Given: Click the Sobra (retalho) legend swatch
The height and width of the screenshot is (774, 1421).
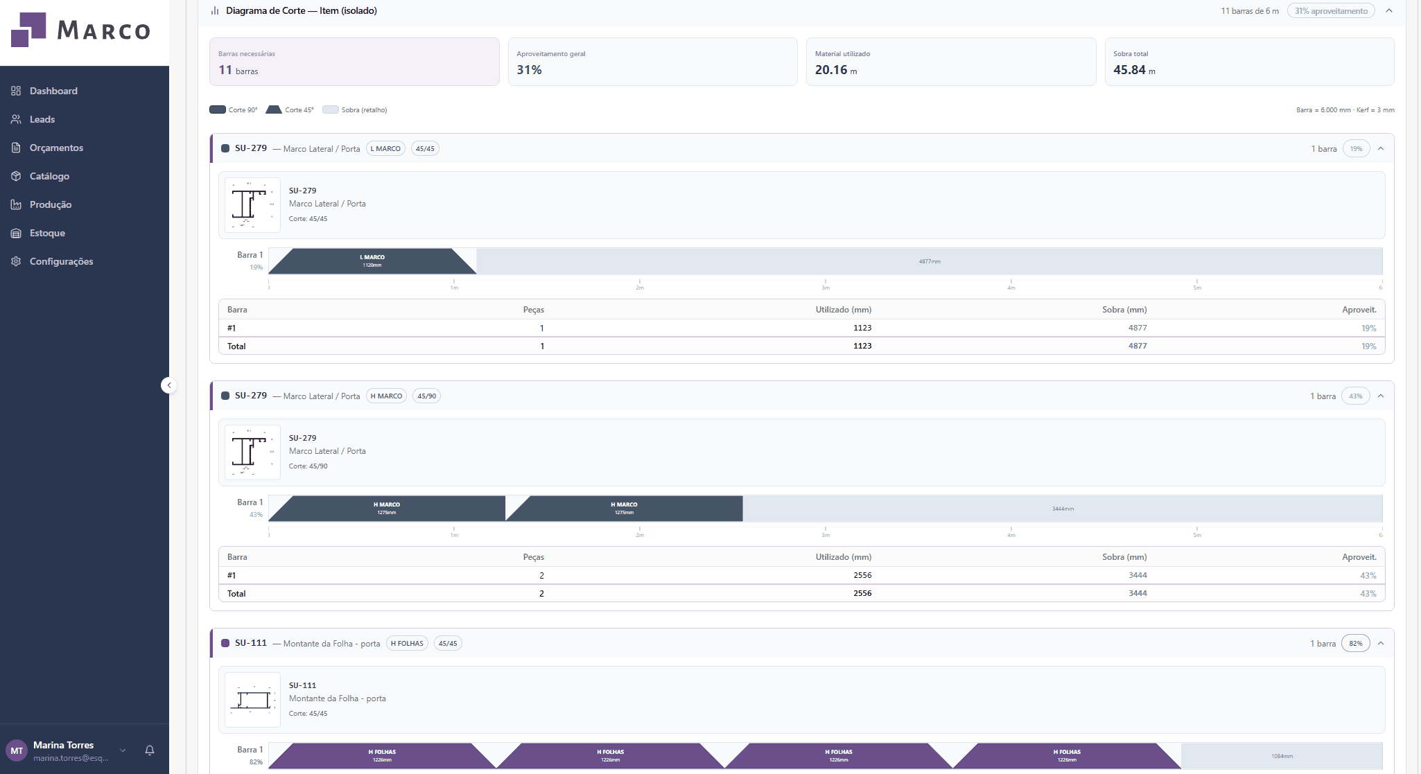Looking at the screenshot, I should point(331,109).
